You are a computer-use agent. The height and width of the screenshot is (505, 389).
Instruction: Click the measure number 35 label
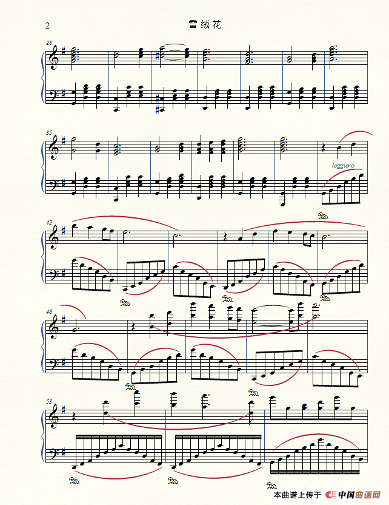(49, 133)
